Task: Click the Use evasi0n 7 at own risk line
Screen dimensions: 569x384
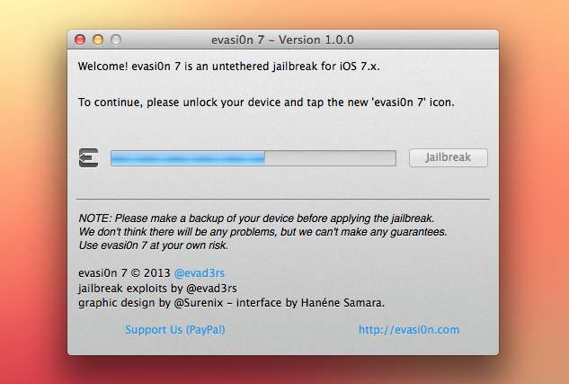Action: point(154,246)
